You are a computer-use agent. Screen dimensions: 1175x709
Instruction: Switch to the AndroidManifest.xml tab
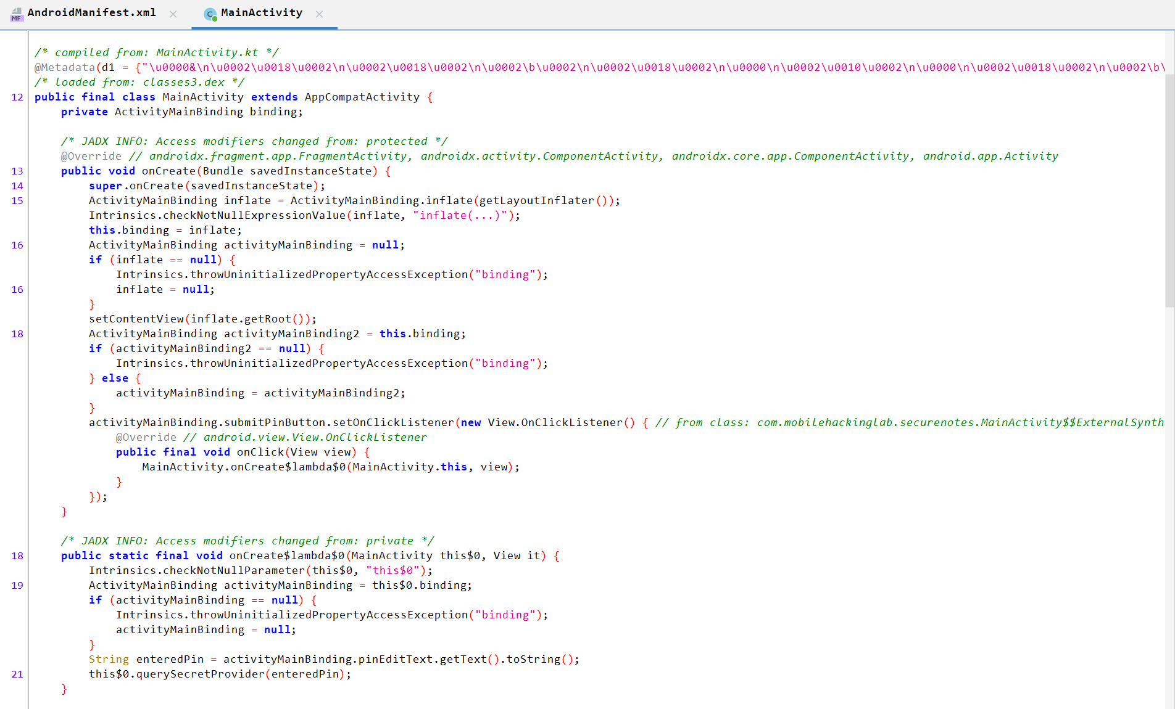pyautogui.click(x=91, y=13)
